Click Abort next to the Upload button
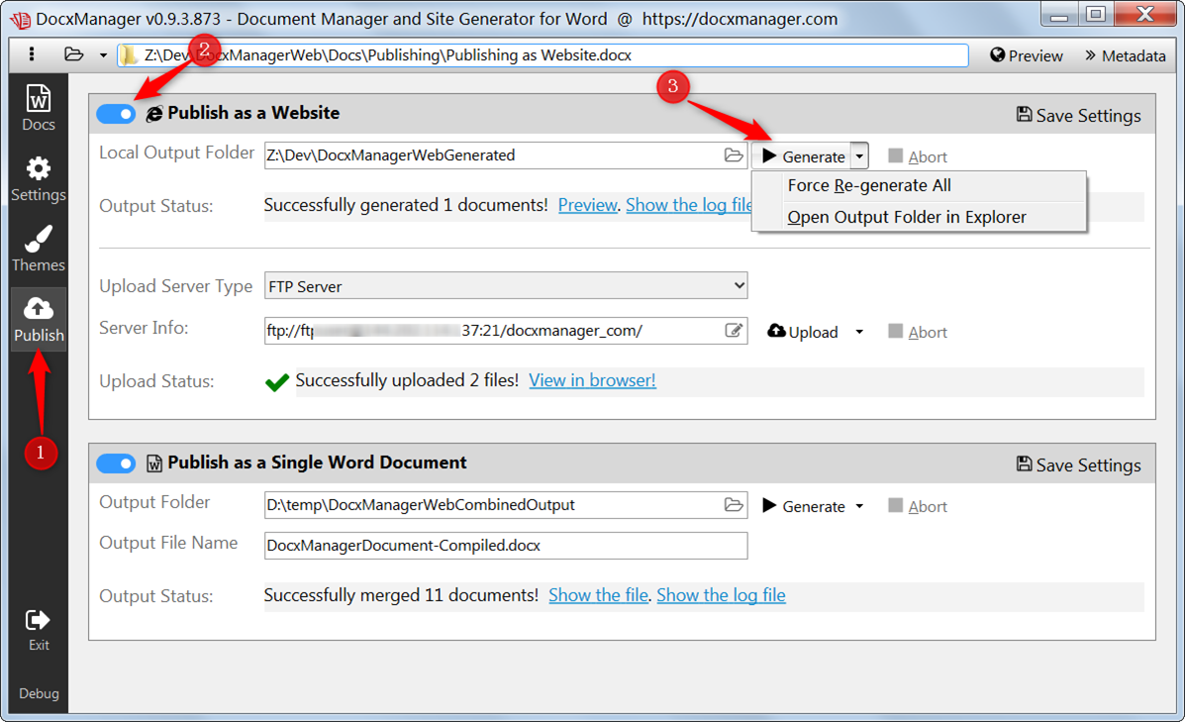Screen dimensions: 1185x722 tap(918, 332)
